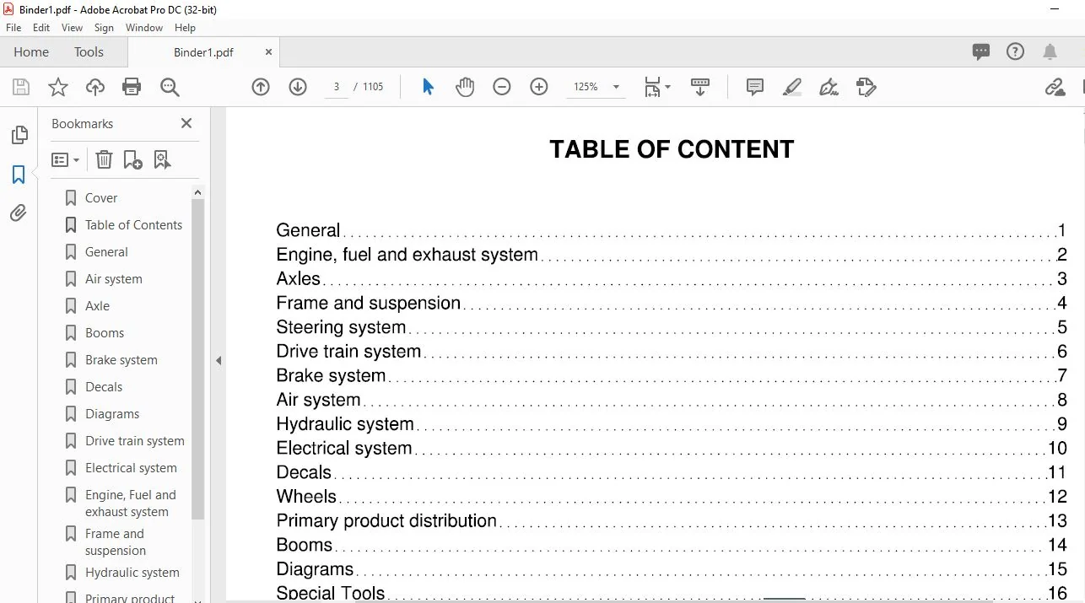This screenshot has height=603, width=1085.
Task: Go to the Cover bookmark
Action: (101, 198)
